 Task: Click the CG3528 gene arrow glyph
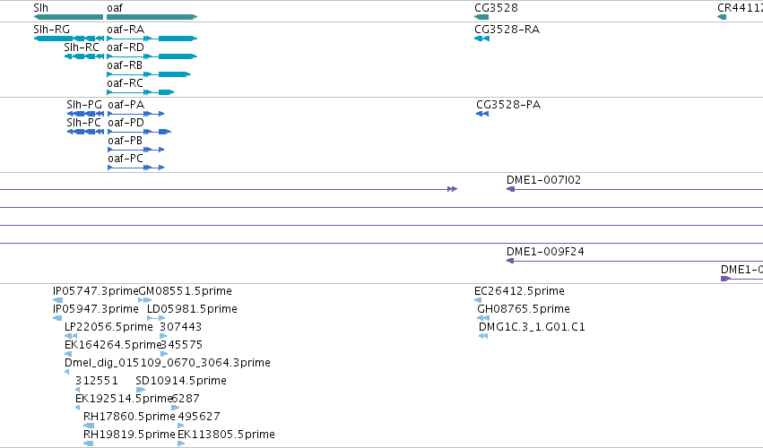pyautogui.click(x=481, y=17)
